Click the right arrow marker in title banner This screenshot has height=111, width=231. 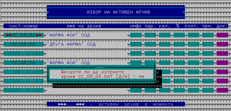click(x=183, y=12)
